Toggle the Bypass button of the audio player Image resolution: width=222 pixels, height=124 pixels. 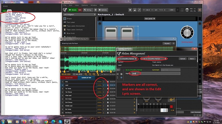tap(167, 43)
